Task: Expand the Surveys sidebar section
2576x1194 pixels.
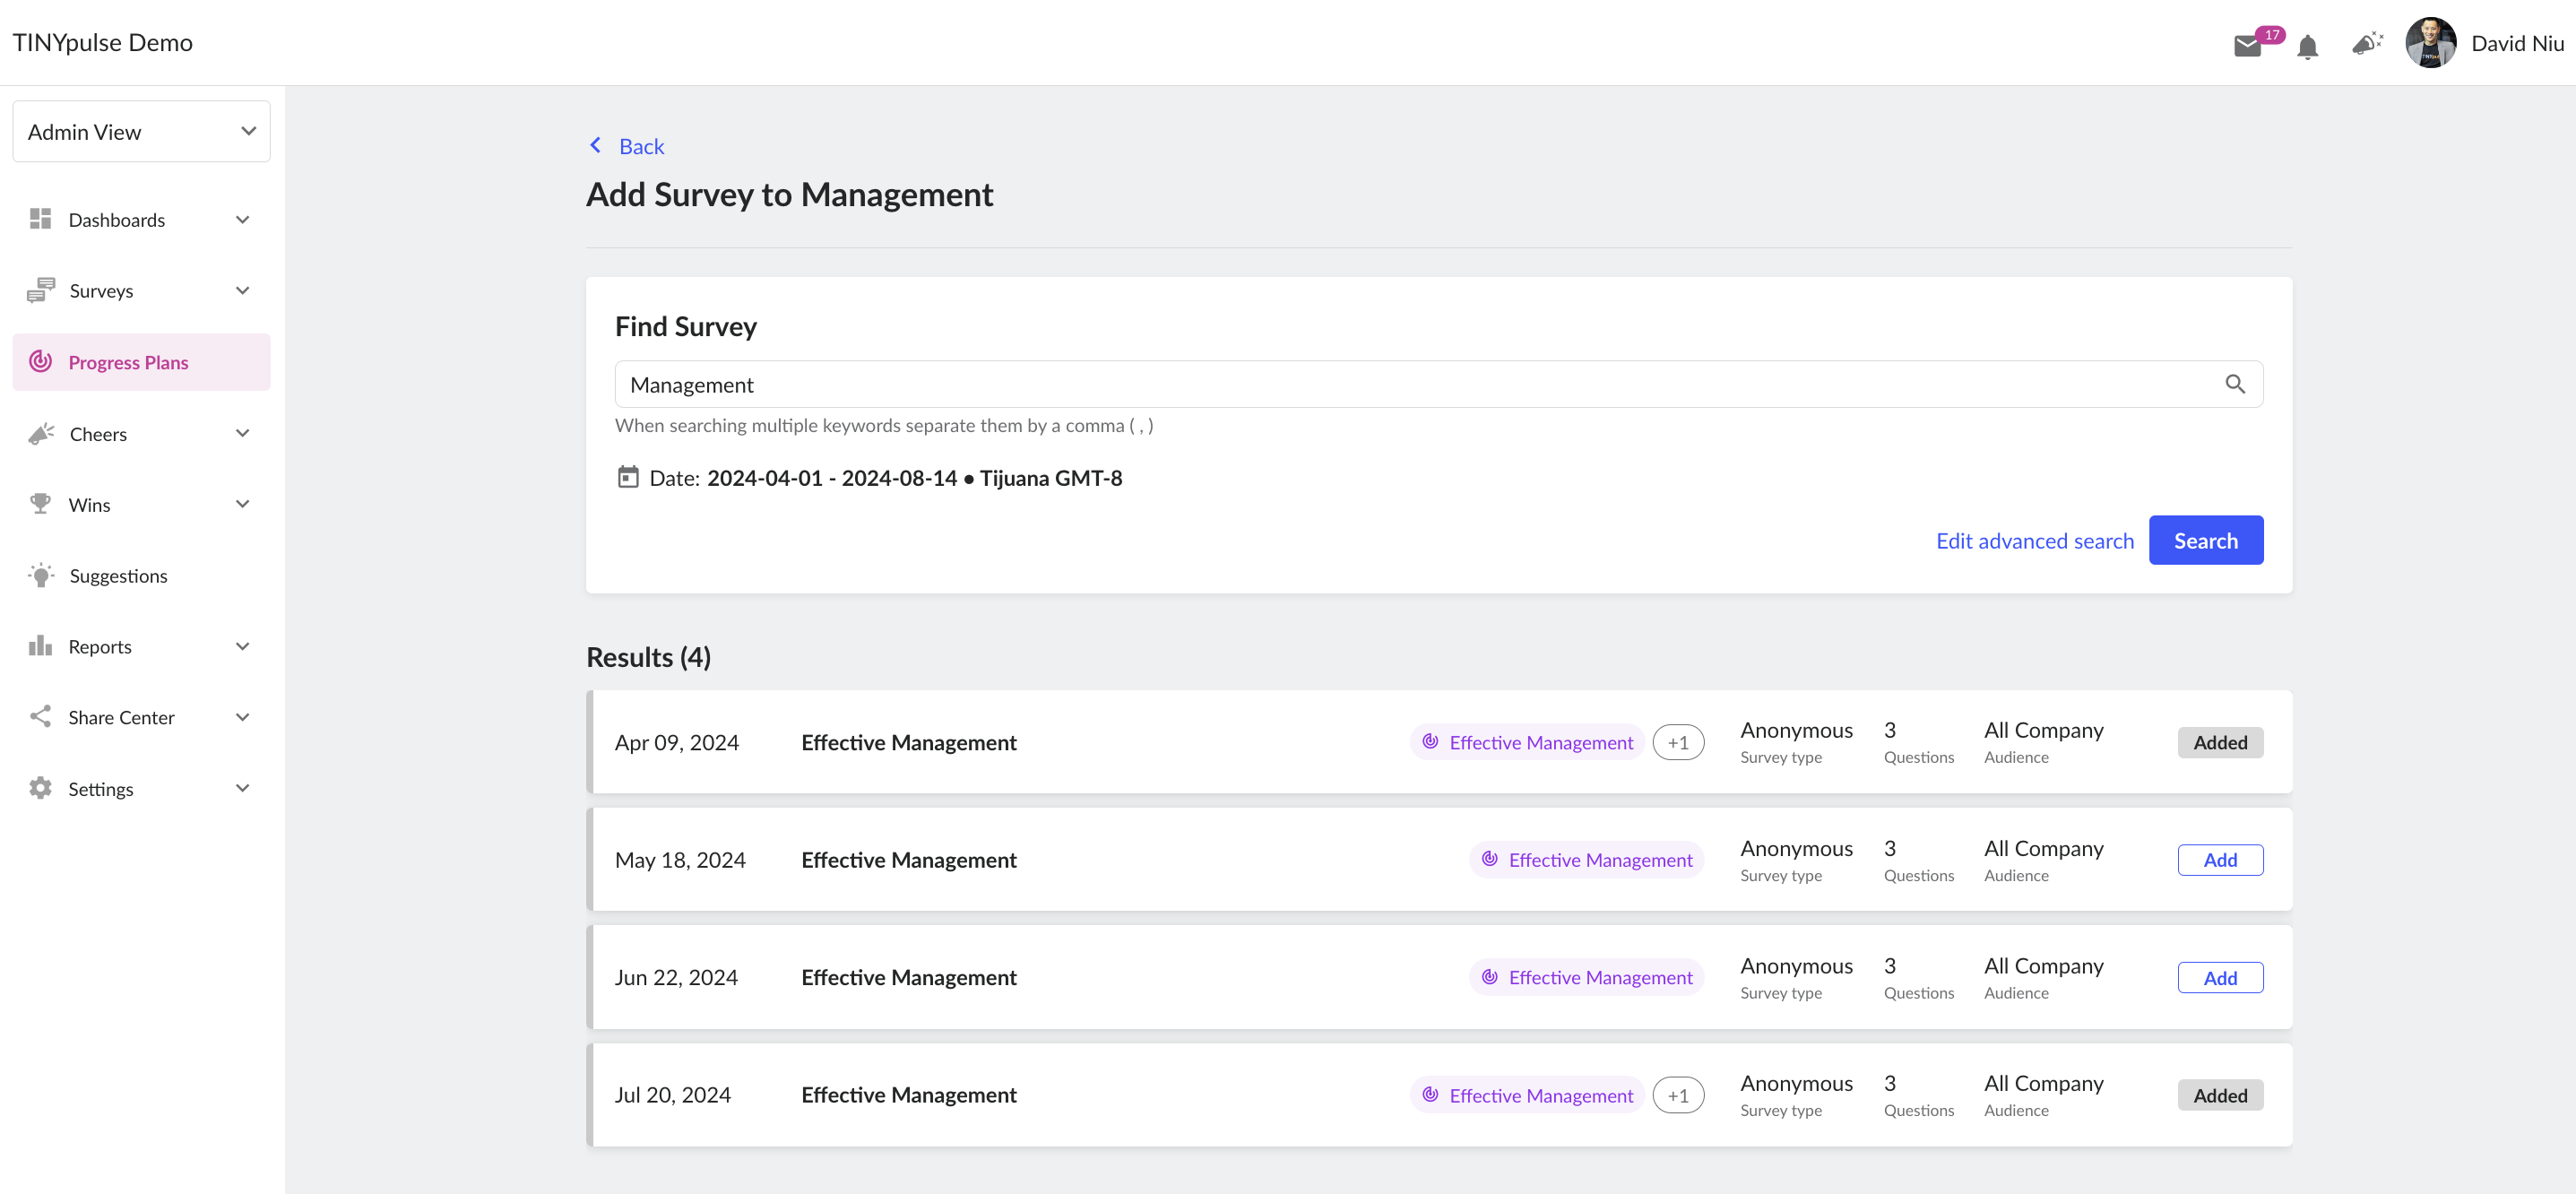Action: point(141,291)
